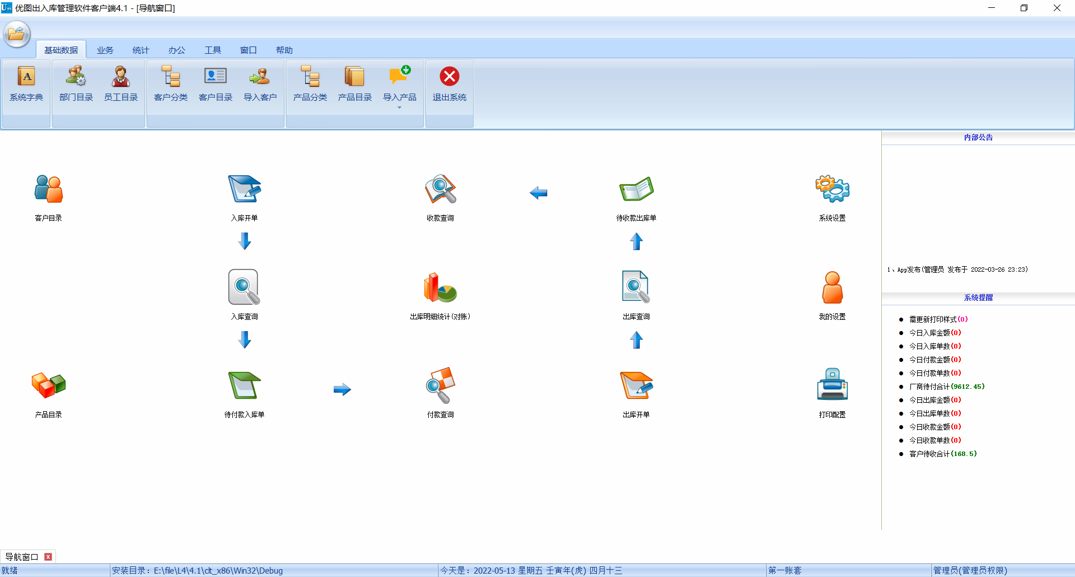Restore down the application window
The height and width of the screenshot is (577, 1075).
1024,8
